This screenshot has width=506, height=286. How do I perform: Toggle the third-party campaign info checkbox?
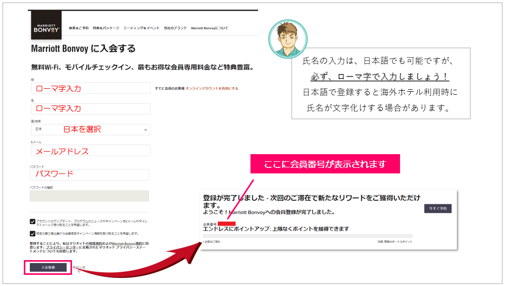(32, 233)
